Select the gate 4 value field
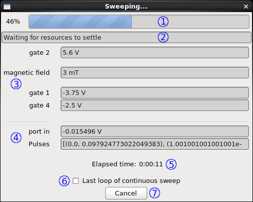This screenshot has height=202, width=253. pyautogui.click(x=155, y=106)
